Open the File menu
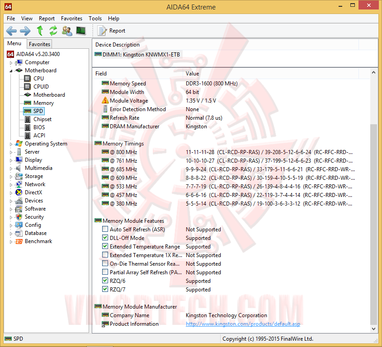382x347 pixels. click(11, 19)
